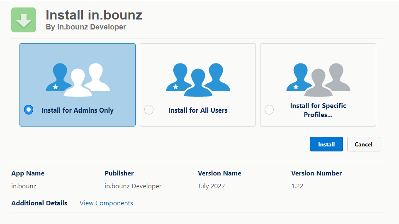Click the Install for Specific Profiles... label text

click(x=318, y=110)
